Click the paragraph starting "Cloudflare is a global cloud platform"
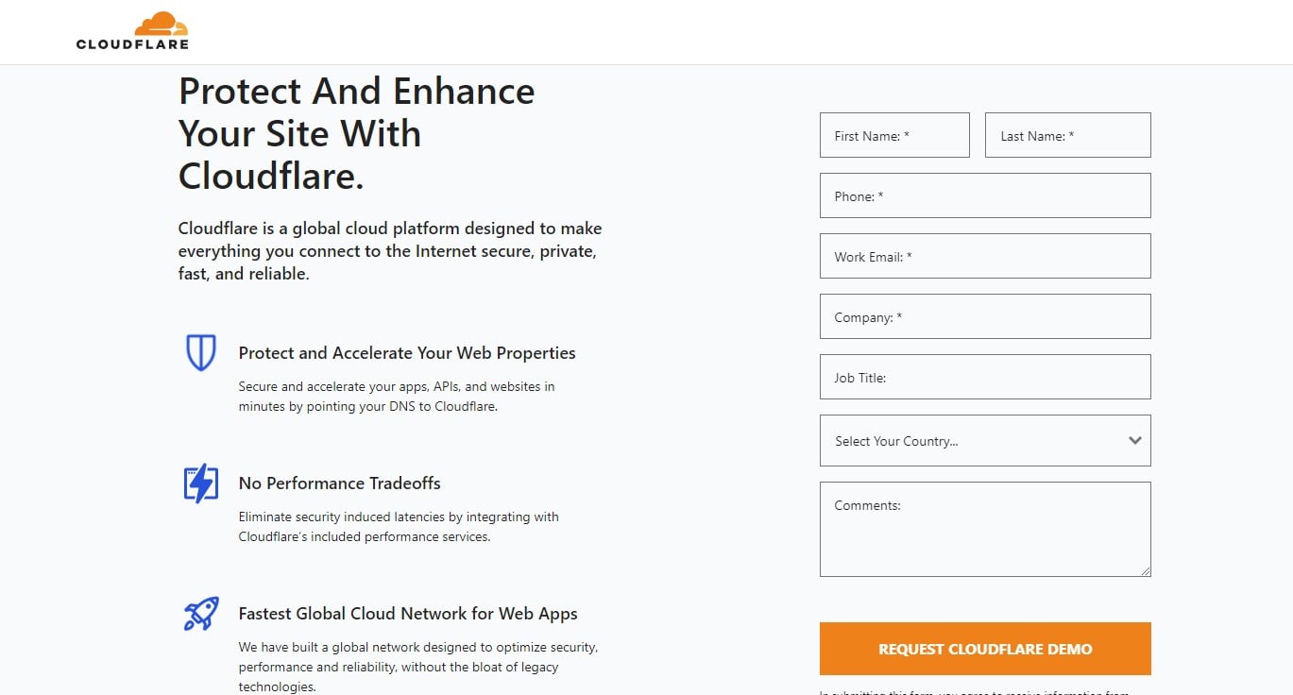 point(390,251)
